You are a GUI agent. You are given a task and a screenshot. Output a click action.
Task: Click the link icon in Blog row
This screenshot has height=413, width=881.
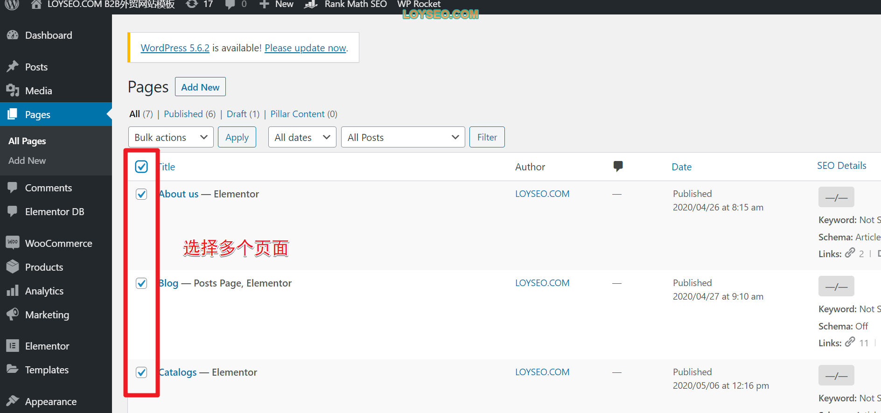(850, 342)
